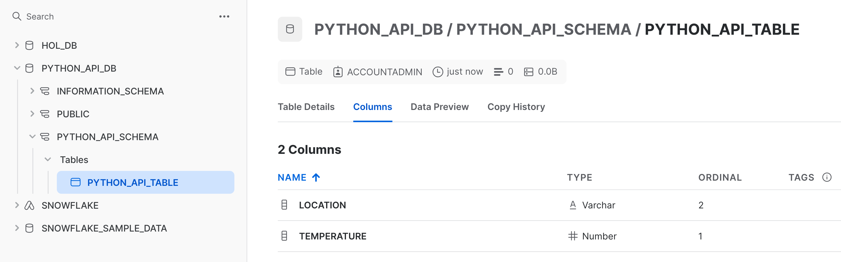Collapse the Tables folder
This screenshot has height=262, width=841.
tap(48, 159)
